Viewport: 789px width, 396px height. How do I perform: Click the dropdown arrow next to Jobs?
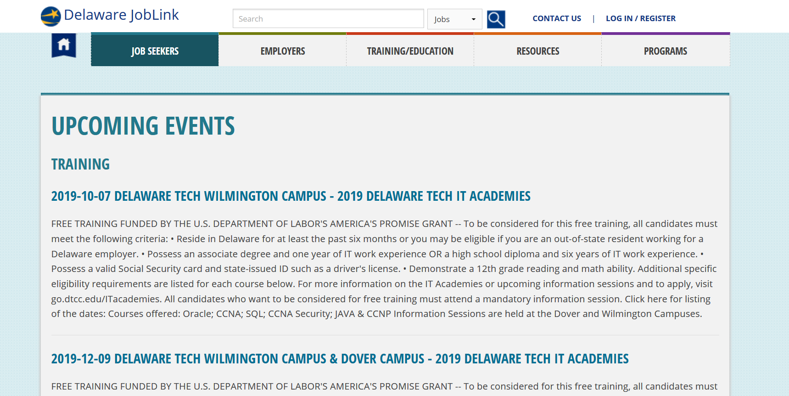point(473,19)
